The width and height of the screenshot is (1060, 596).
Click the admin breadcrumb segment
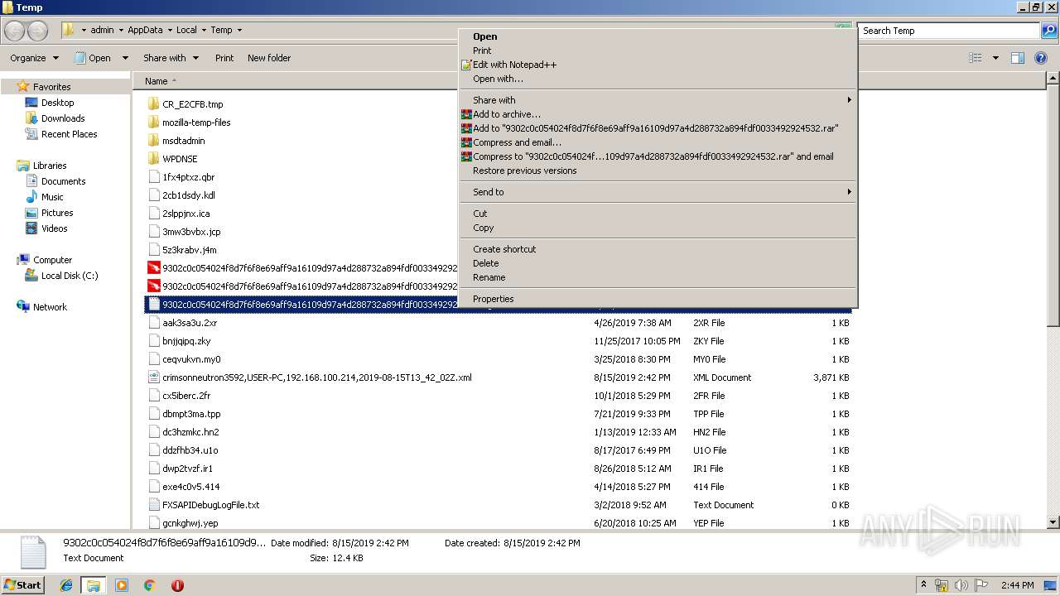tap(102, 30)
